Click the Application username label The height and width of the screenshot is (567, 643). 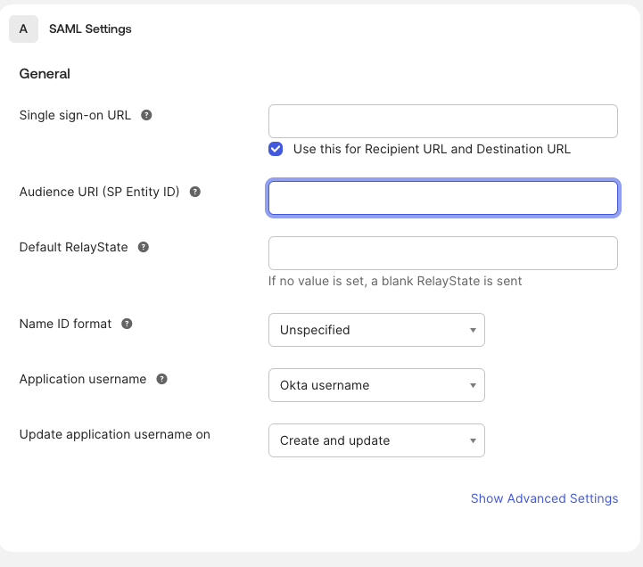click(x=83, y=379)
